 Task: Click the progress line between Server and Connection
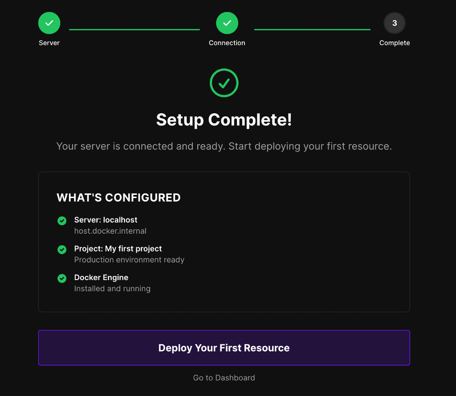134,30
